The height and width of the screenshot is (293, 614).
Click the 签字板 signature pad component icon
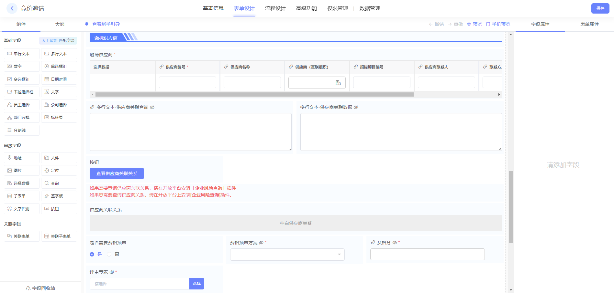pos(47,196)
